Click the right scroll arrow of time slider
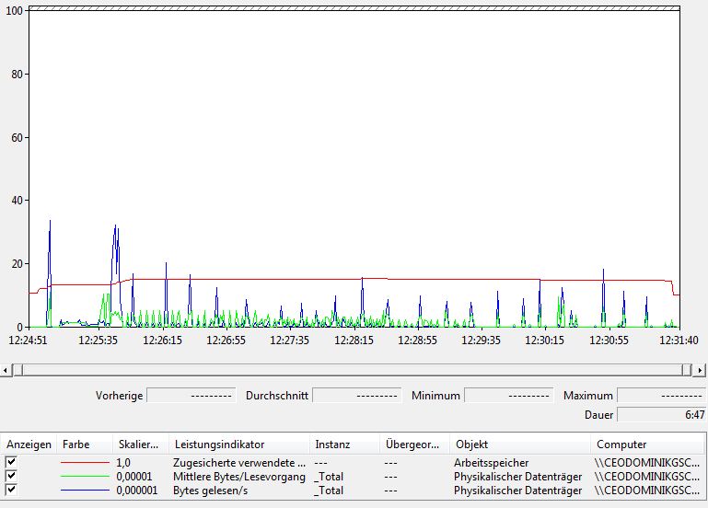This screenshot has height=508, width=708. pos(700,370)
